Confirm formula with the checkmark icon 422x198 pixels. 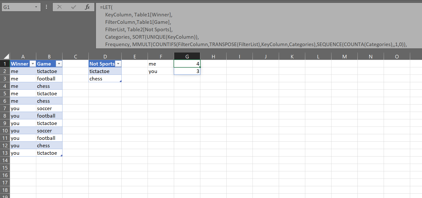point(74,7)
